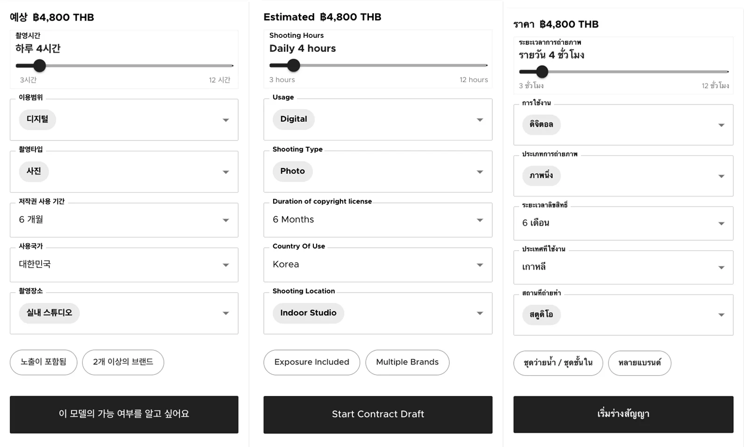The height and width of the screenshot is (447, 744).
Task: Toggle the Korean 2개 이상의 브랜드 chip
Action: pyautogui.click(x=123, y=362)
